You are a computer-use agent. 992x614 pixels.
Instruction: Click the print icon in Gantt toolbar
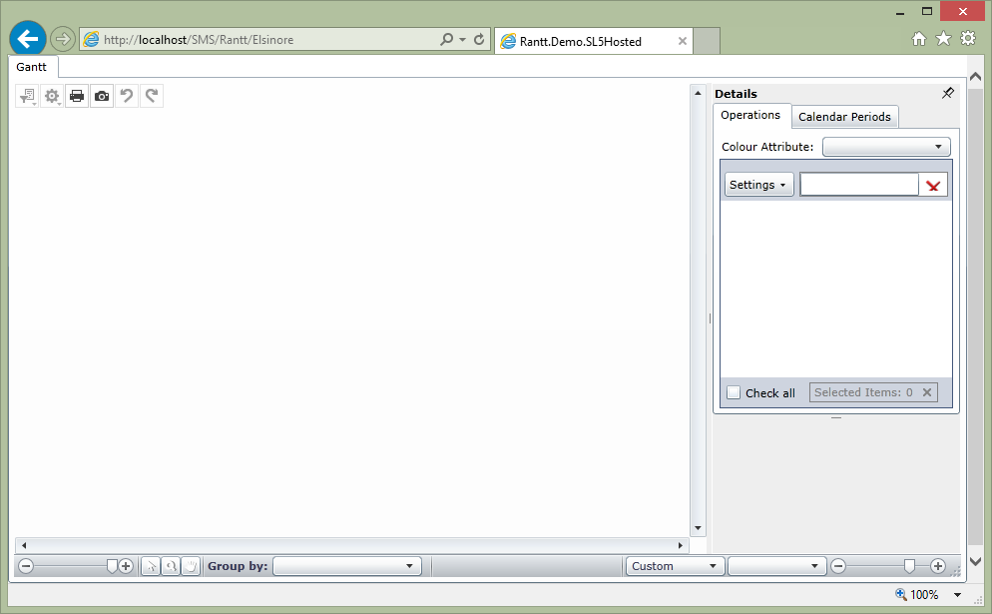click(77, 97)
